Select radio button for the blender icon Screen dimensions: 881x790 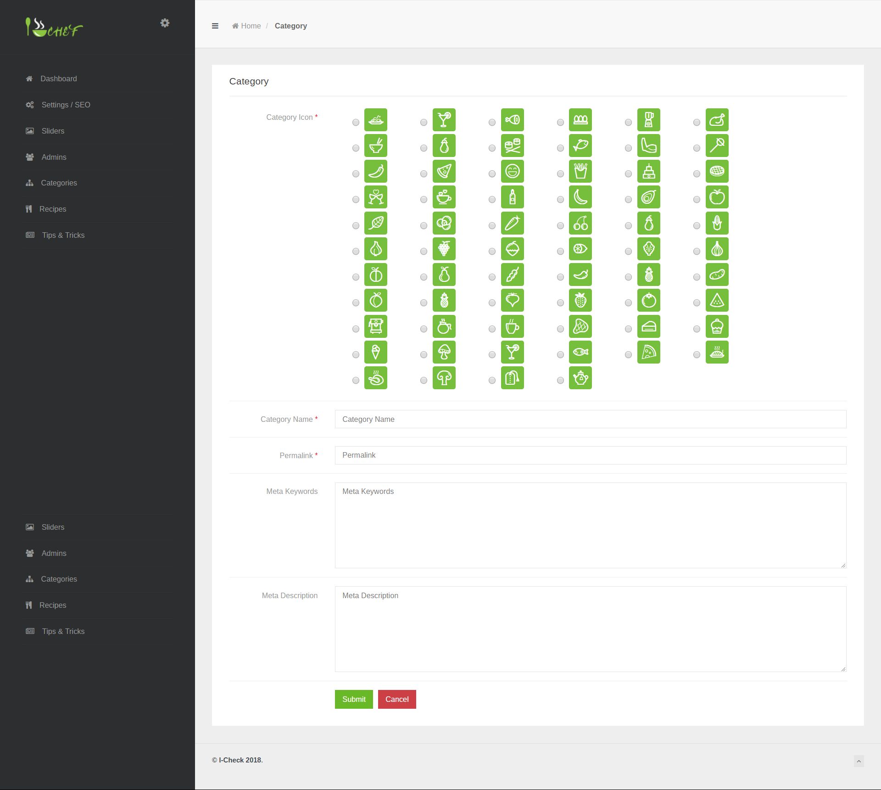[628, 123]
